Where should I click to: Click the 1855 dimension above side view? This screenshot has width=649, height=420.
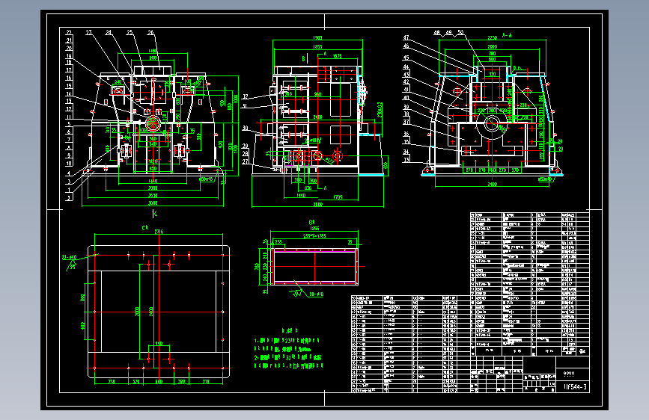[317, 47]
